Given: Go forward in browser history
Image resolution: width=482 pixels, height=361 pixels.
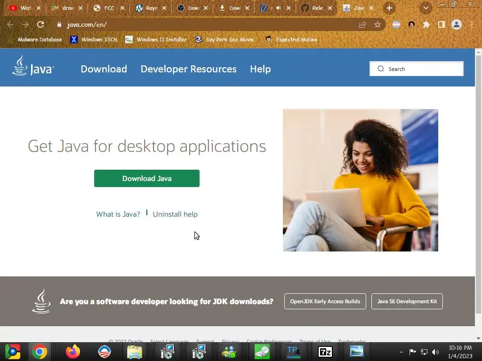Looking at the screenshot, I should pos(25,24).
